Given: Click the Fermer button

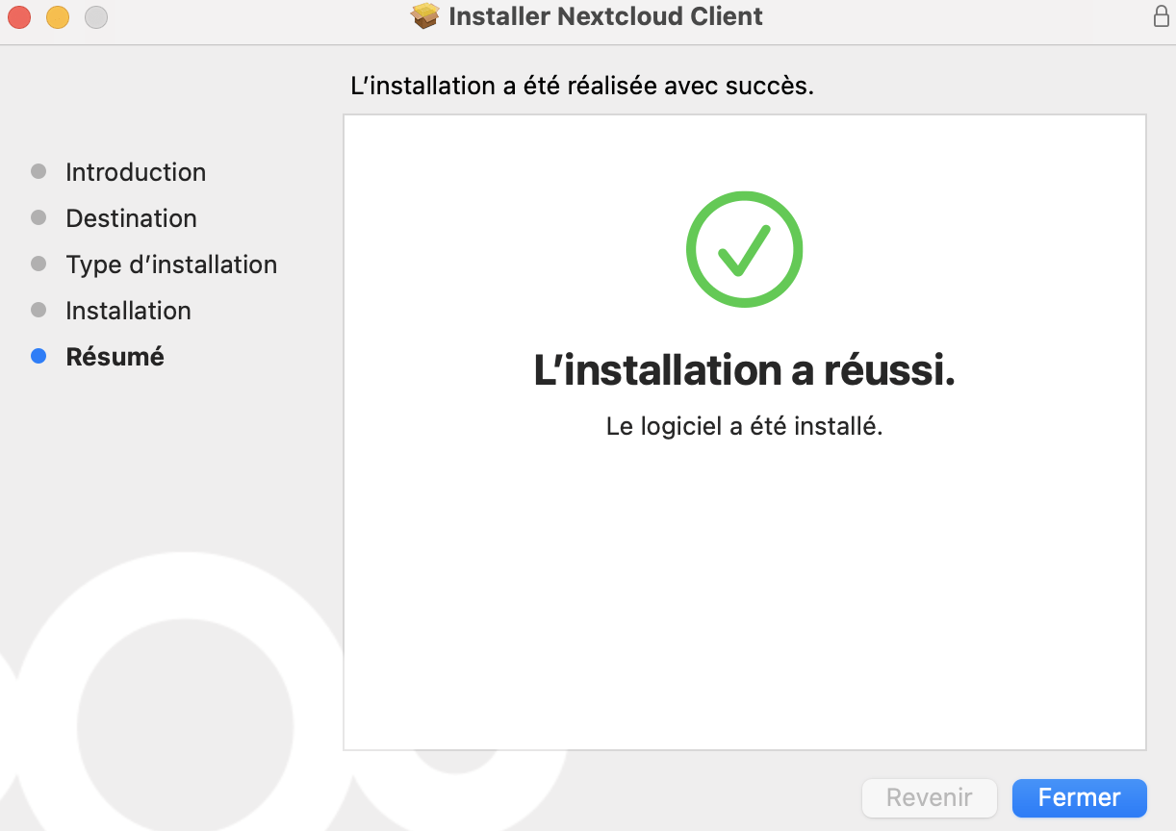Looking at the screenshot, I should coord(1079,797).
